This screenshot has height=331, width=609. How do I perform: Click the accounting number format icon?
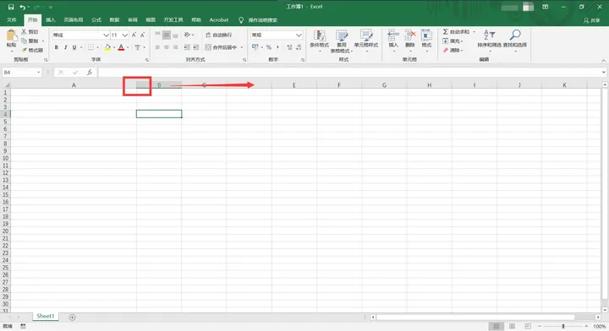(x=255, y=47)
